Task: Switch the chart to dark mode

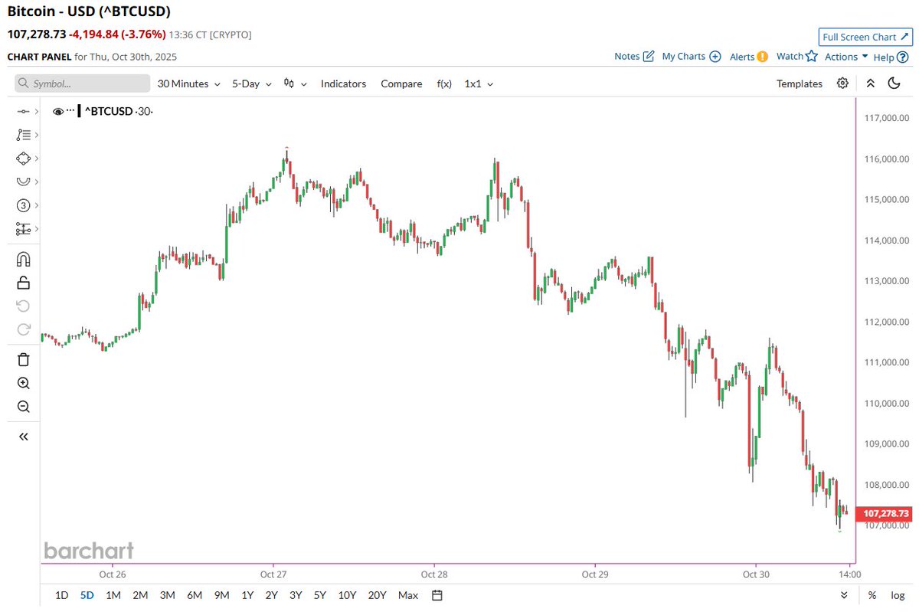Action: 895,83
